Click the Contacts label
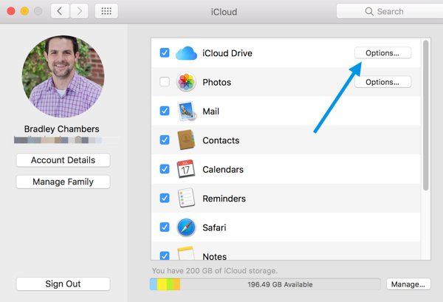This screenshot has height=302, width=443. pos(221,140)
